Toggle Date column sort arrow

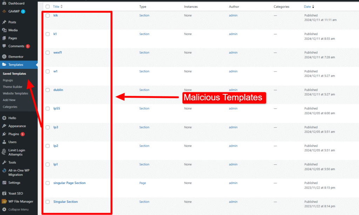(x=313, y=7)
